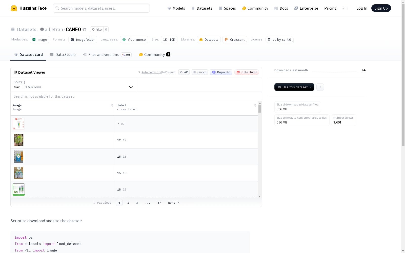405x253 pixels.
Task: Open the three-dot options menu near Use this dataset
Action: [320, 87]
